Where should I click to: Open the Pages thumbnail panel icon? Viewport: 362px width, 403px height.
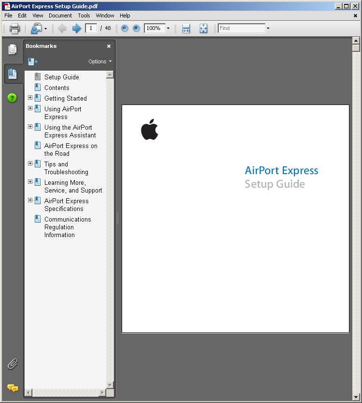[12, 49]
